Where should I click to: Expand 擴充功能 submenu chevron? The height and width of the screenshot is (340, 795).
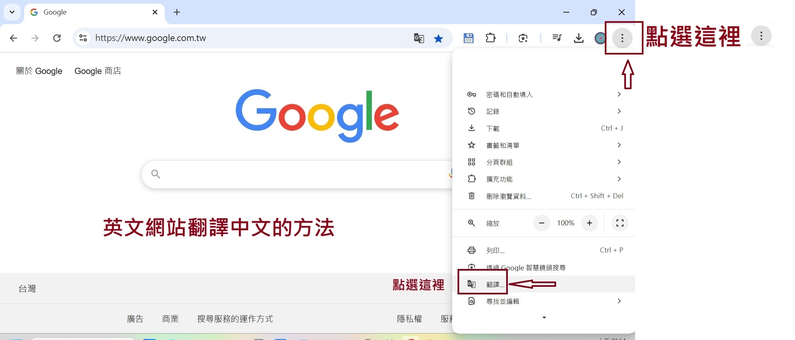pyautogui.click(x=619, y=179)
